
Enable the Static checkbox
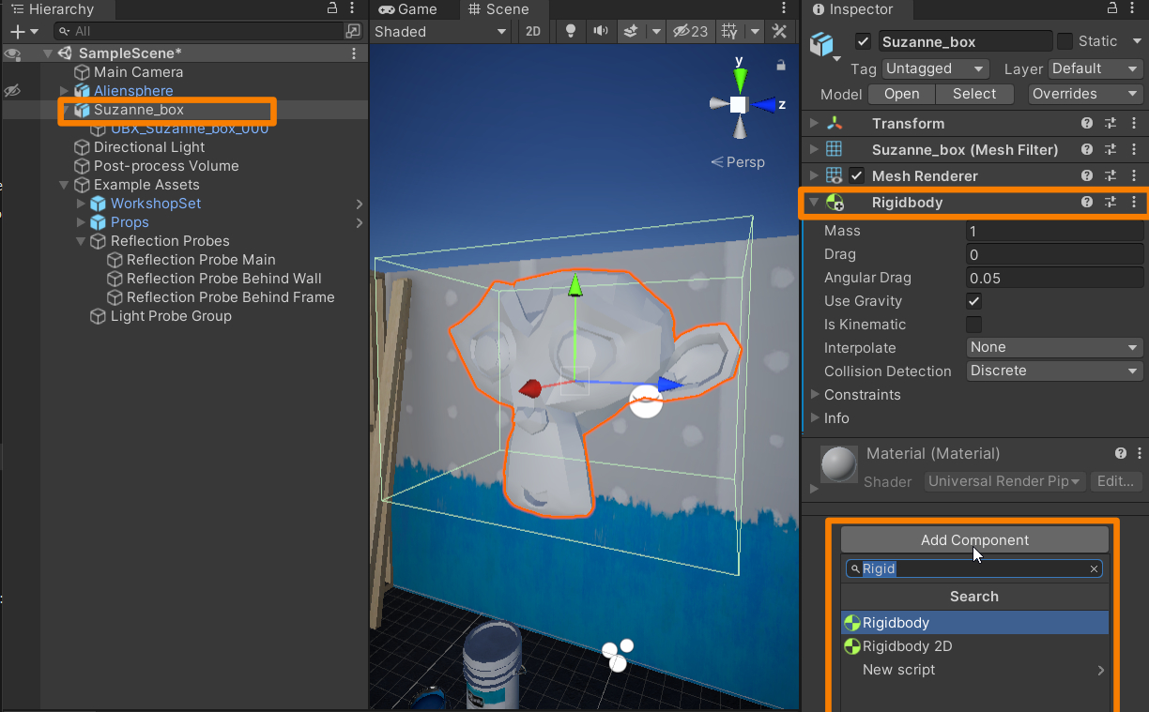click(x=1065, y=41)
